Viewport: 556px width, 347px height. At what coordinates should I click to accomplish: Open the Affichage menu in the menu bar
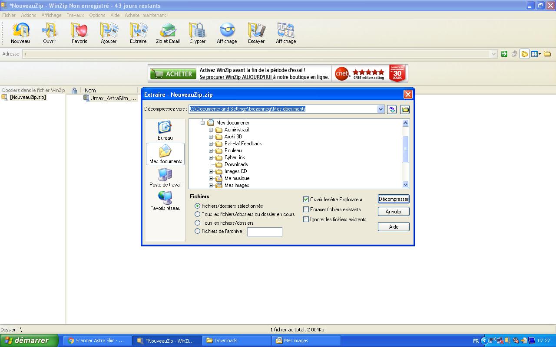click(51, 15)
